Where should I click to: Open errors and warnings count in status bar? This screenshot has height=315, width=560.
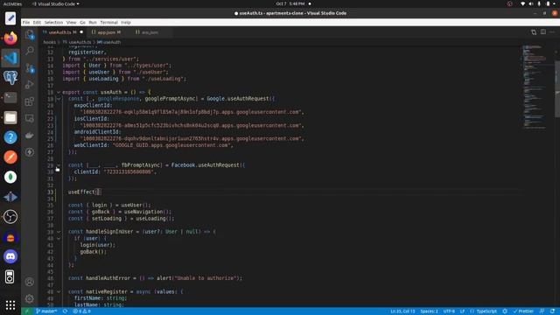[x=81, y=311]
